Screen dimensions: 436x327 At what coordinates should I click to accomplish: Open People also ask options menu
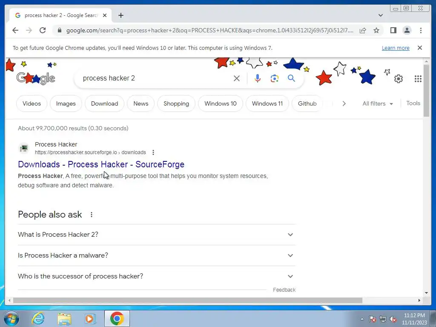pos(92,215)
